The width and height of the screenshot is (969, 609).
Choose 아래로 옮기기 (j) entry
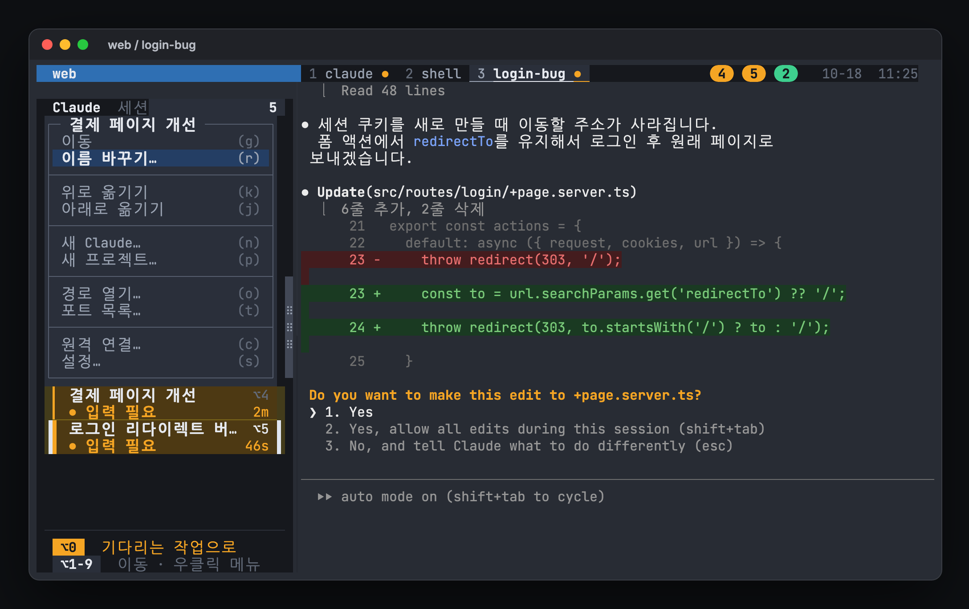pyautogui.click(x=161, y=209)
